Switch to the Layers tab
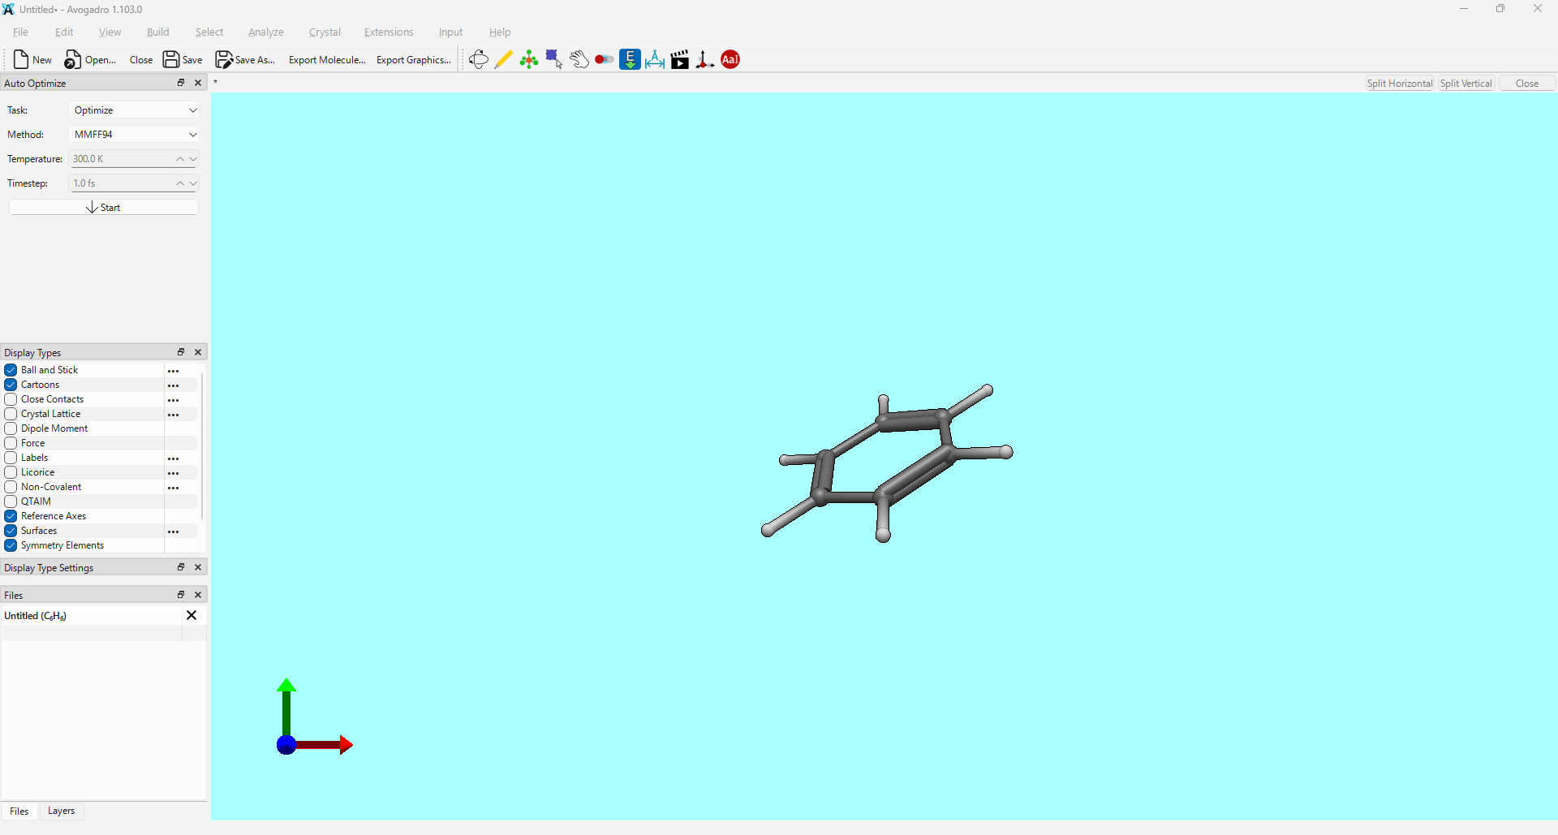1558x835 pixels. coord(61,811)
